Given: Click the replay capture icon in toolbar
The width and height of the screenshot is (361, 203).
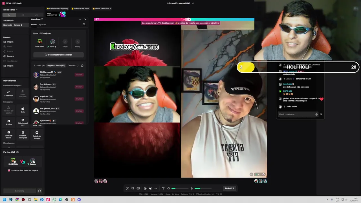Looking at the screenshot, I should pyautogui.click(x=150, y=188).
